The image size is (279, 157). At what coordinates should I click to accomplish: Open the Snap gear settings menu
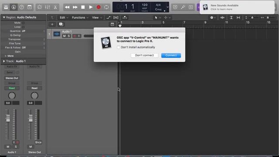(213, 17)
